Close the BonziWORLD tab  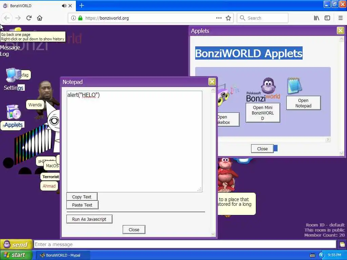pyautogui.click(x=70, y=6)
